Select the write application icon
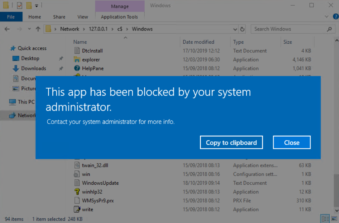339x223 pixels. point(77,209)
